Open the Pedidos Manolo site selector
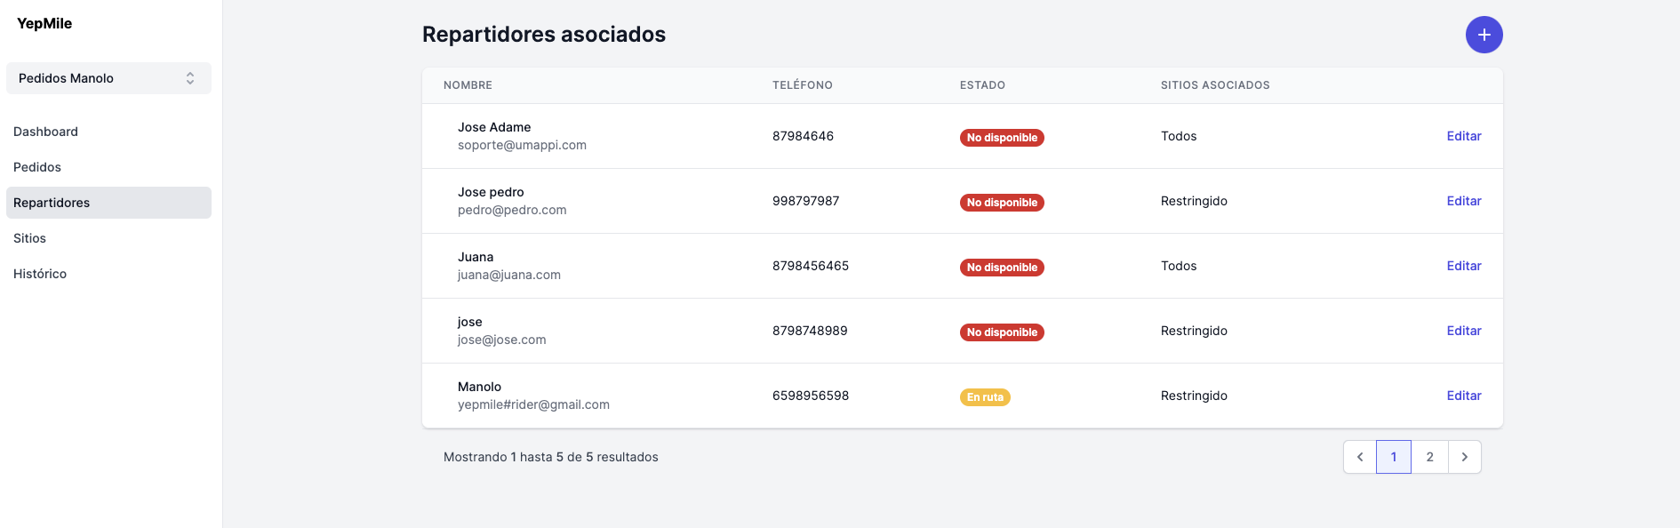Screen dimensions: 1680x528 coord(108,78)
